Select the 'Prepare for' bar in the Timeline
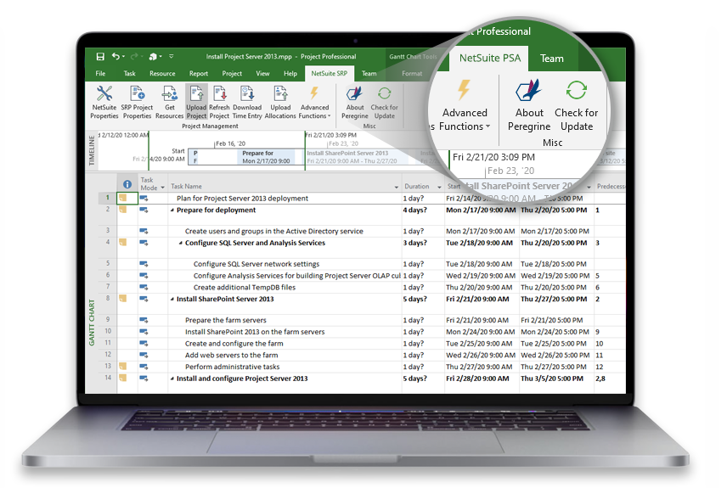This screenshot has width=727, height=488. point(266,157)
